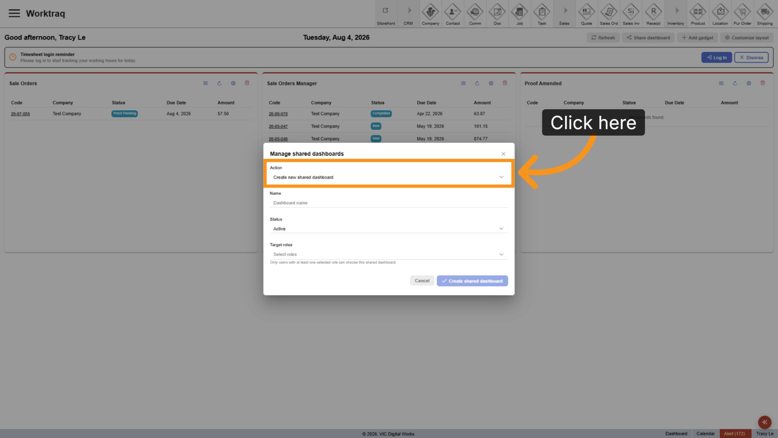The width and height of the screenshot is (778, 438).
Task: Open sale order 26-07-055 link
Action: [20, 114]
